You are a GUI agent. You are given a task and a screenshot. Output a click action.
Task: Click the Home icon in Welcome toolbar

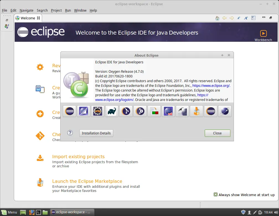tap(217, 18)
